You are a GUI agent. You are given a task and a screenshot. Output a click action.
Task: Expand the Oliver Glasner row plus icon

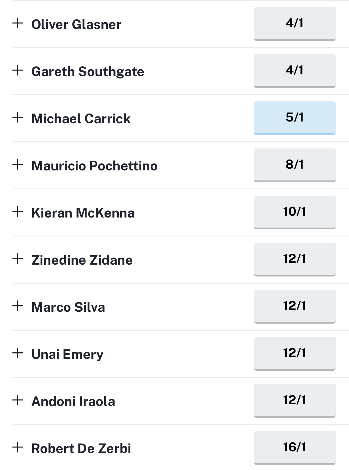[x=18, y=23]
